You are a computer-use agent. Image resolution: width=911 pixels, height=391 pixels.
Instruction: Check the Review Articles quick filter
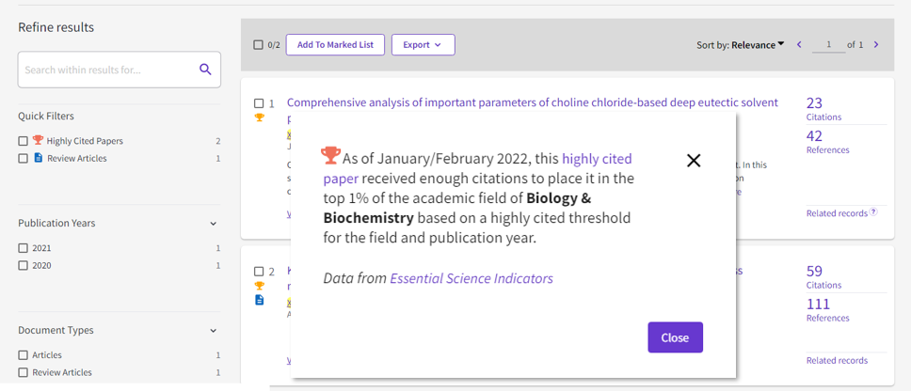click(23, 159)
